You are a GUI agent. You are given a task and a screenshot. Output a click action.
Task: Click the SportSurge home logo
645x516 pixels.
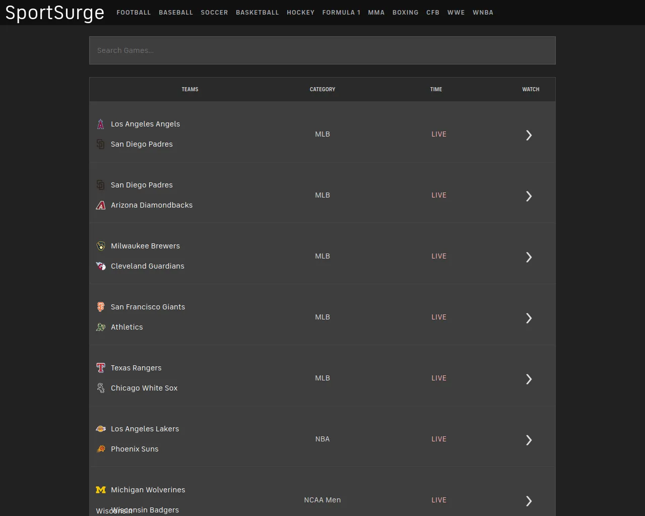pyautogui.click(x=54, y=13)
